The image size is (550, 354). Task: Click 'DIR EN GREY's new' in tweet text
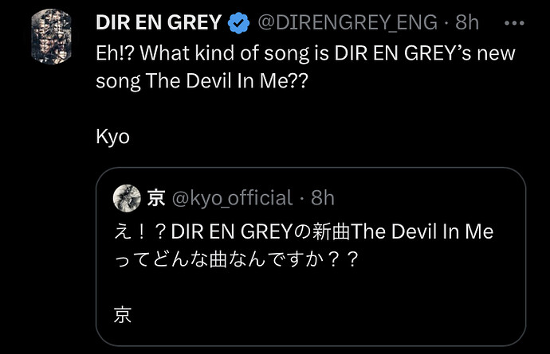point(425,53)
